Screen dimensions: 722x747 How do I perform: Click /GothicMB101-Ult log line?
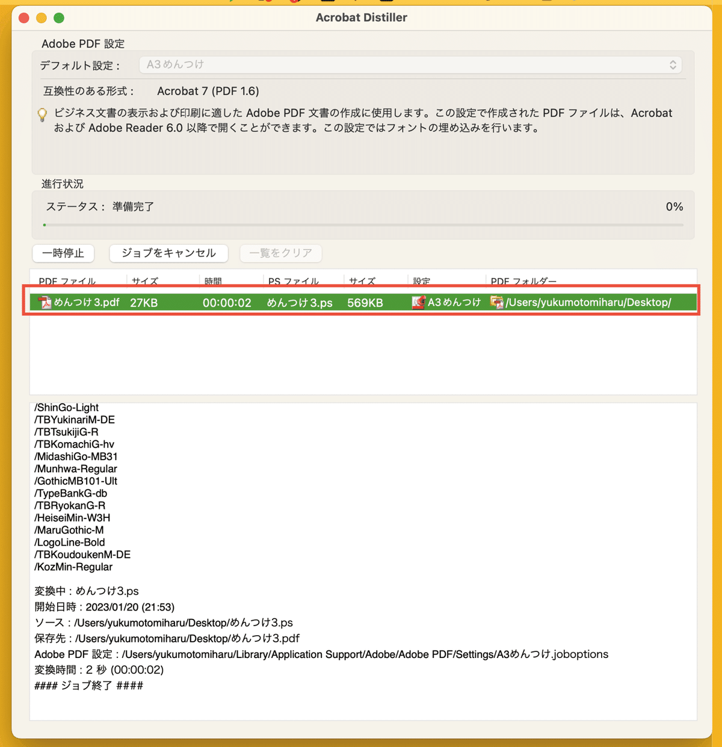76,481
